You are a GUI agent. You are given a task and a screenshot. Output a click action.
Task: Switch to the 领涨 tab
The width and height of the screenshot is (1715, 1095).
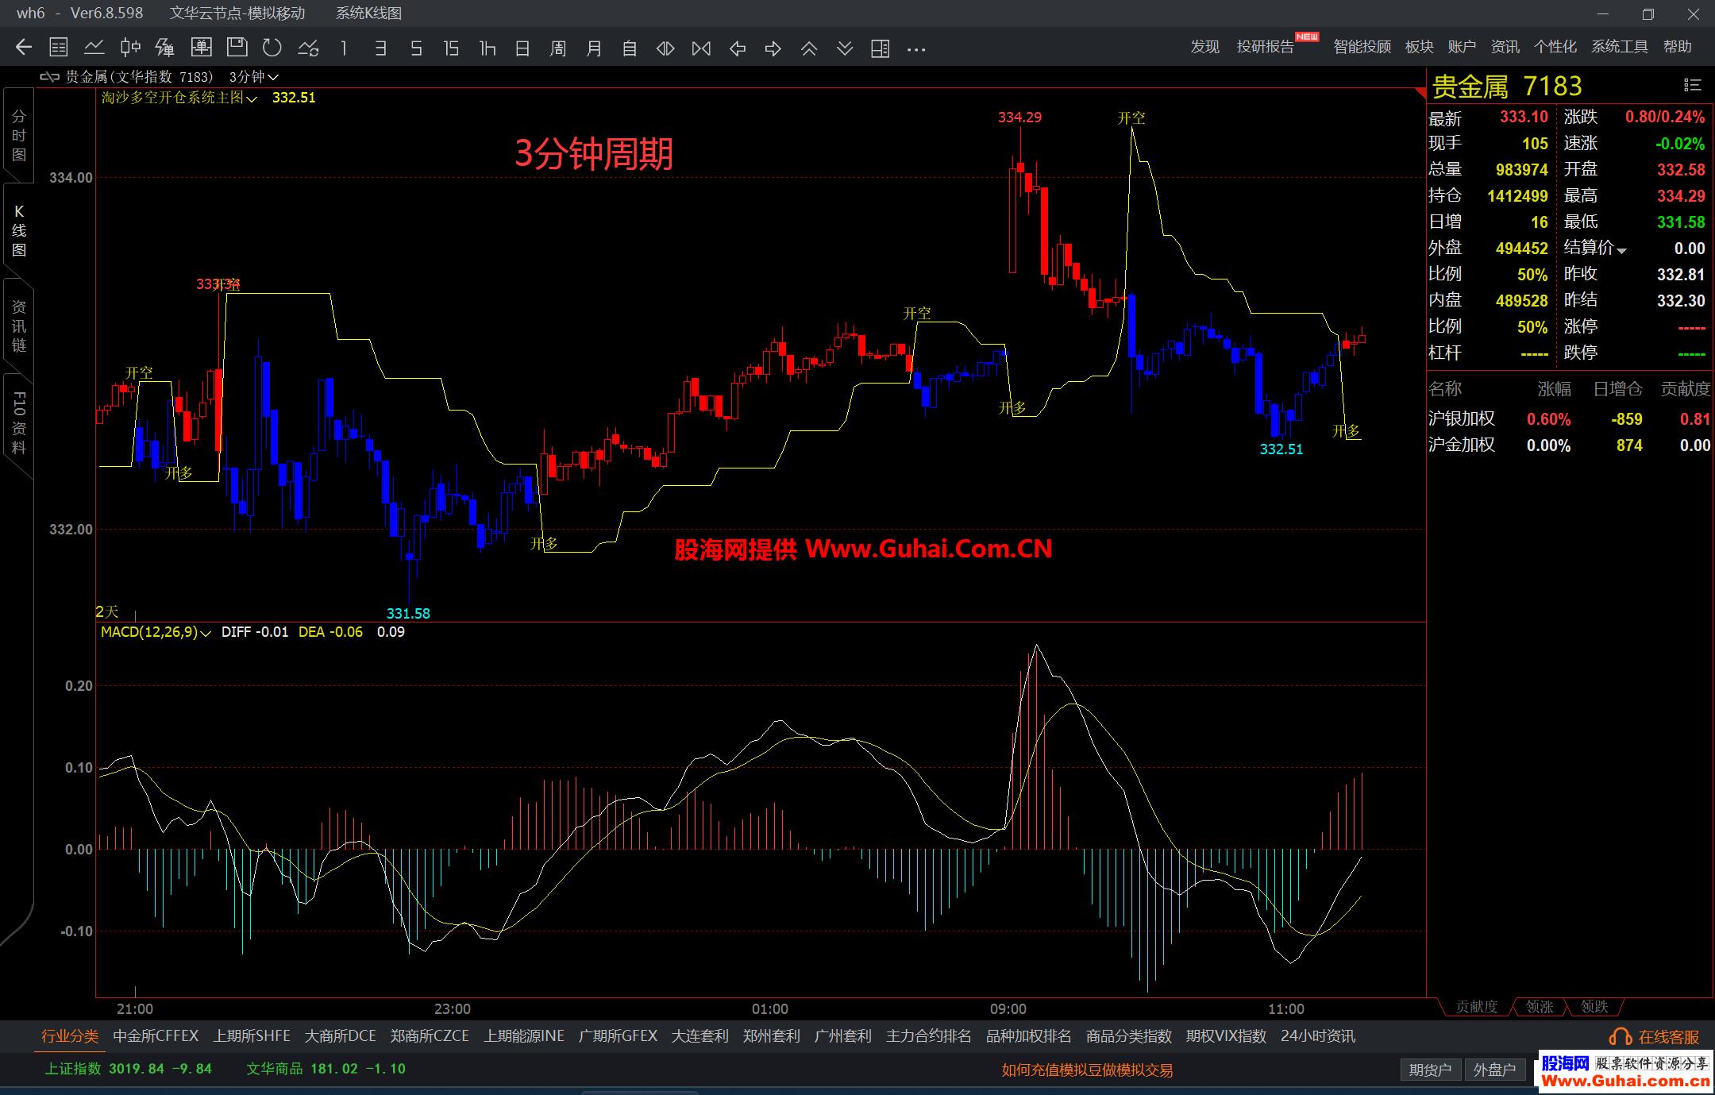[1539, 1006]
